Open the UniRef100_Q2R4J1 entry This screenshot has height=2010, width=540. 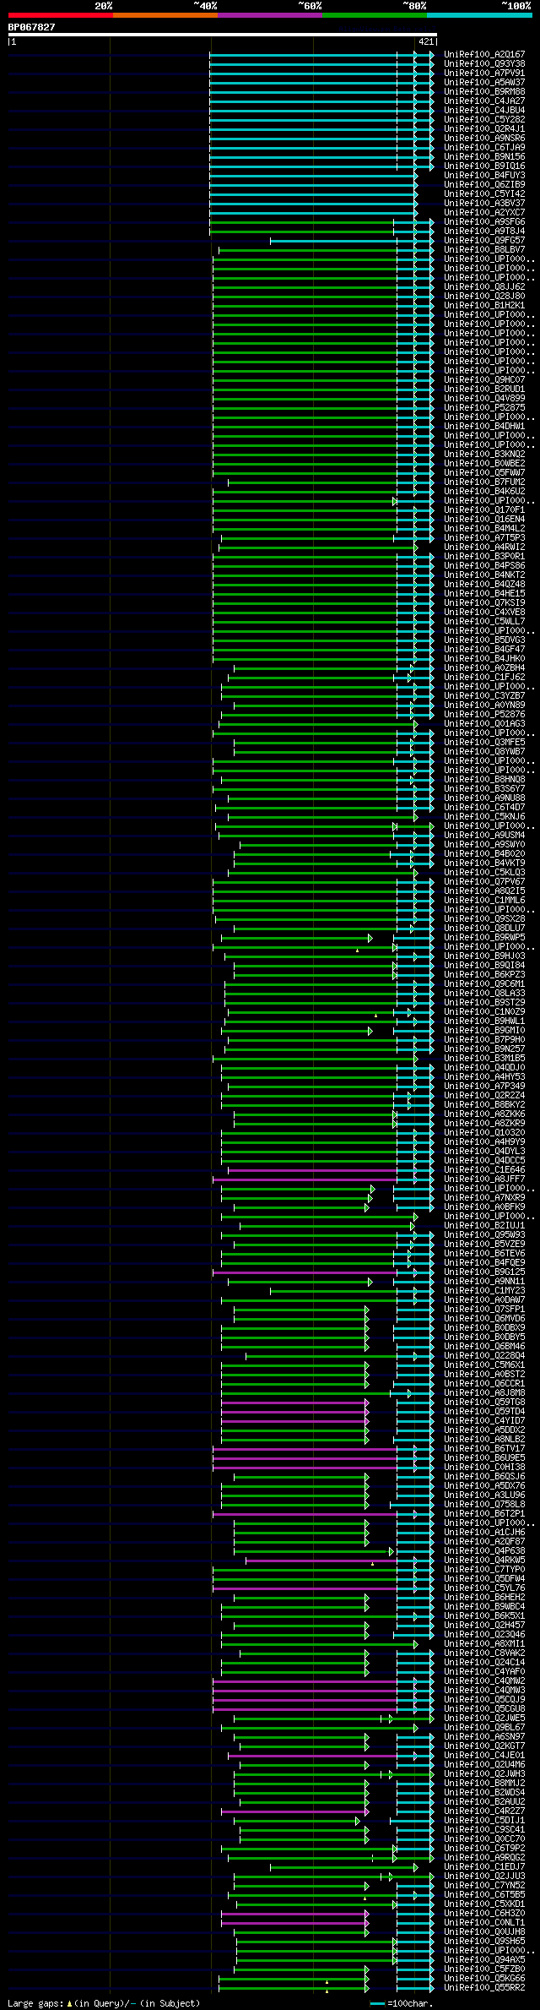click(484, 129)
